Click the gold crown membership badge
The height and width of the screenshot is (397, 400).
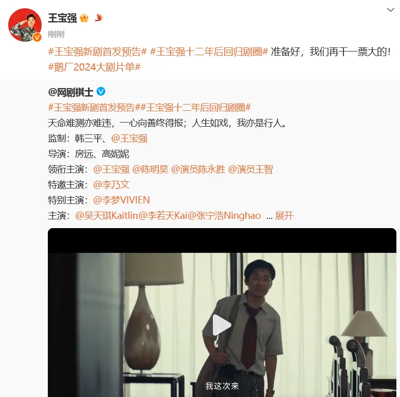point(84,18)
